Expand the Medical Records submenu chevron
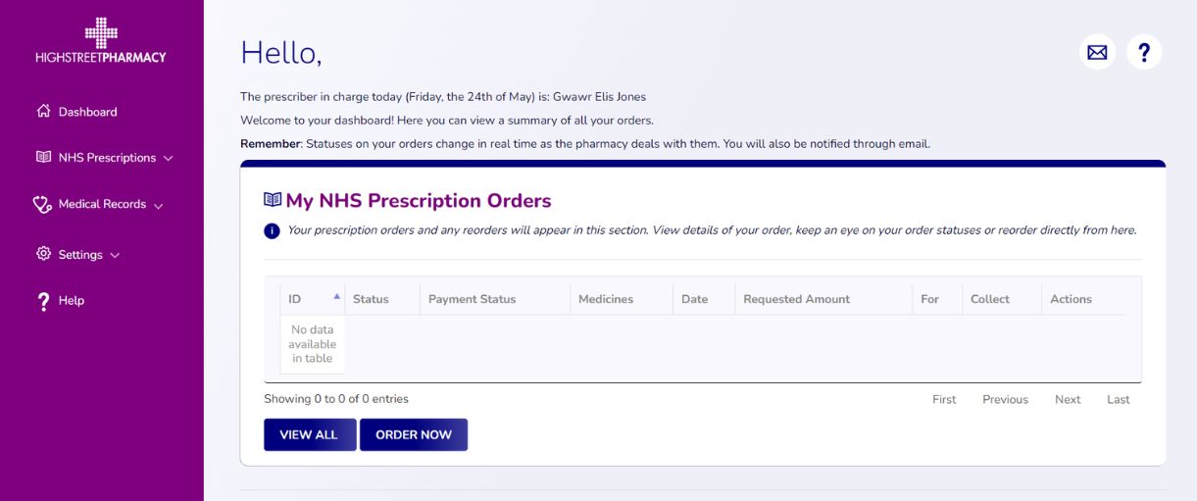This screenshot has height=501, width=1197. (x=159, y=205)
